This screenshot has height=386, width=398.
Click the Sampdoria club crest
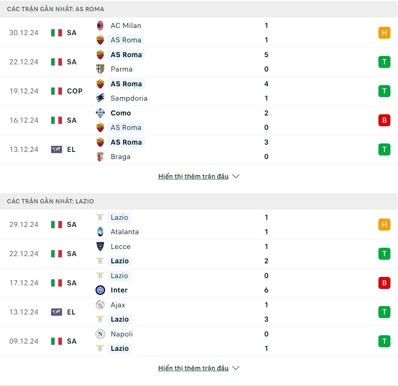[100, 98]
